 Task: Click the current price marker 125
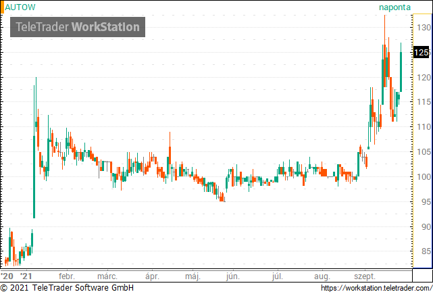(x=421, y=53)
